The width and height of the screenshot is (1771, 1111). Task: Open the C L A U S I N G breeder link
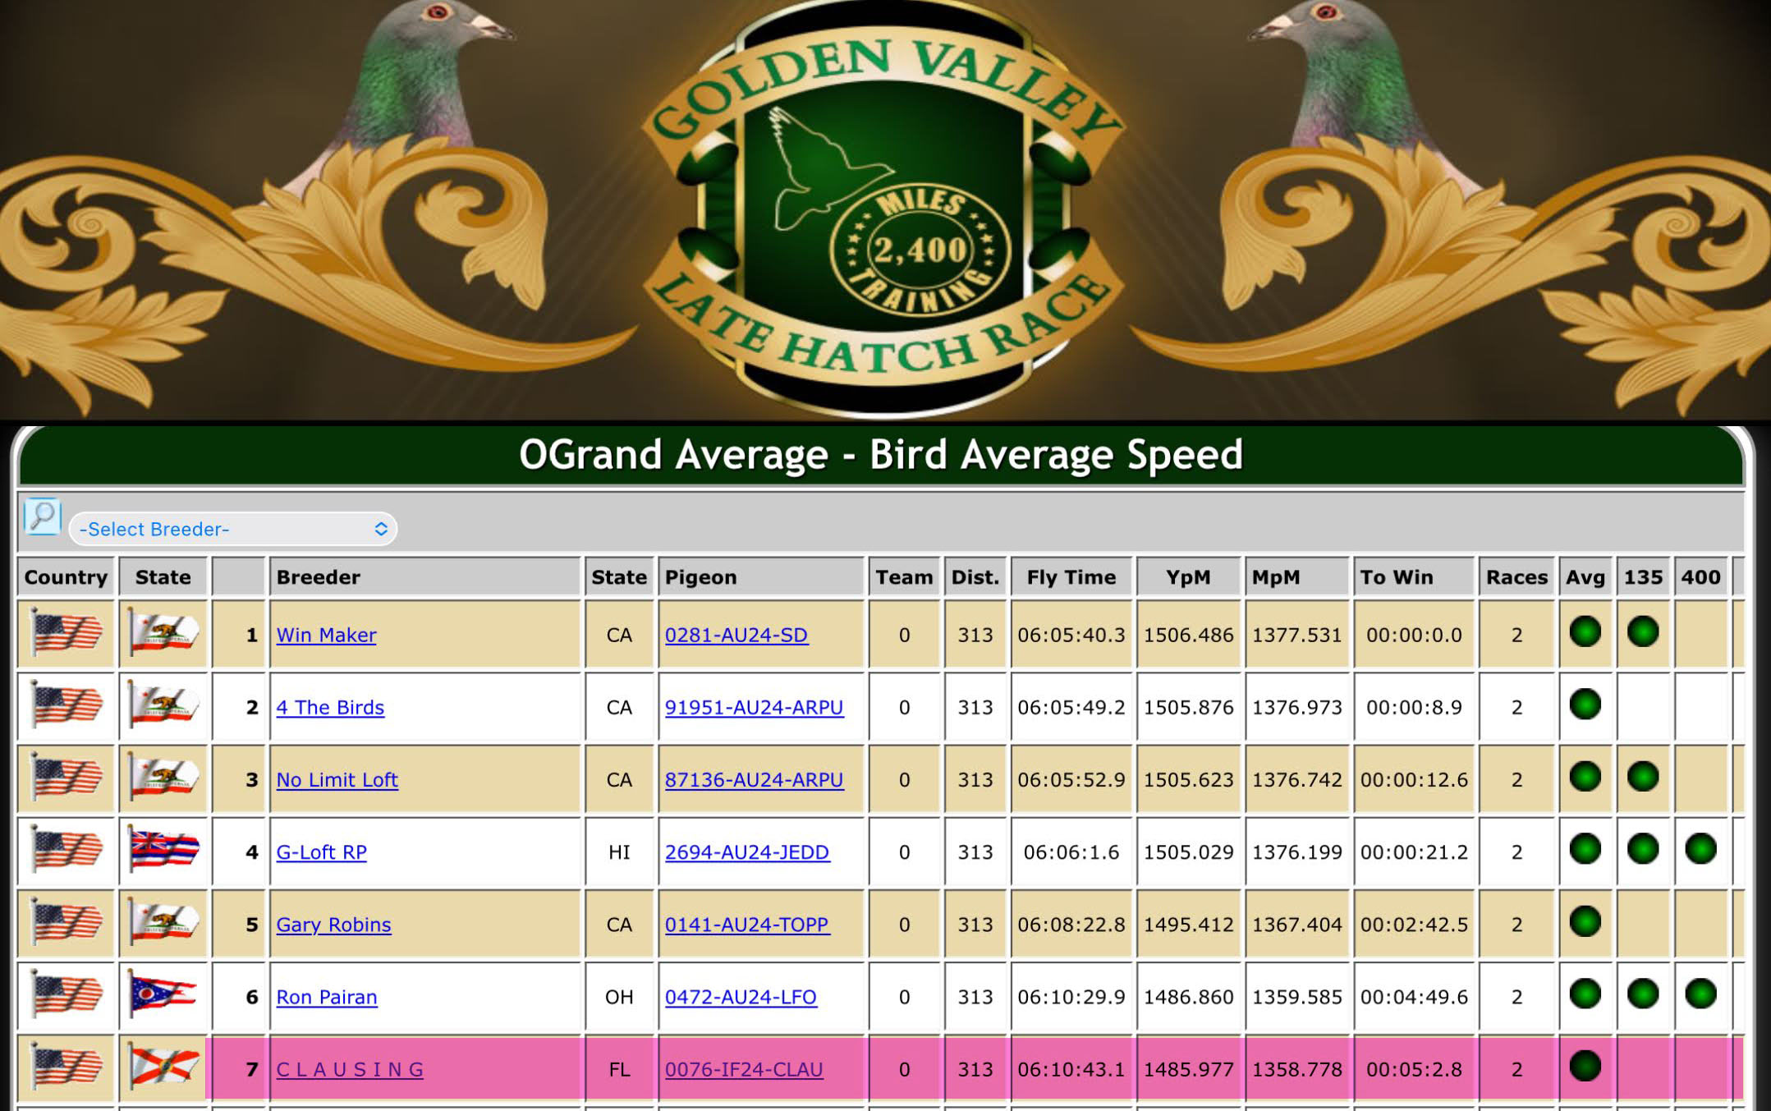click(x=350, y=1069)
